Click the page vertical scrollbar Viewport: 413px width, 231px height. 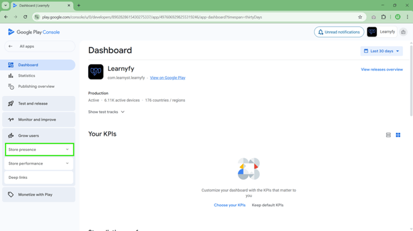tap(411, 80)
